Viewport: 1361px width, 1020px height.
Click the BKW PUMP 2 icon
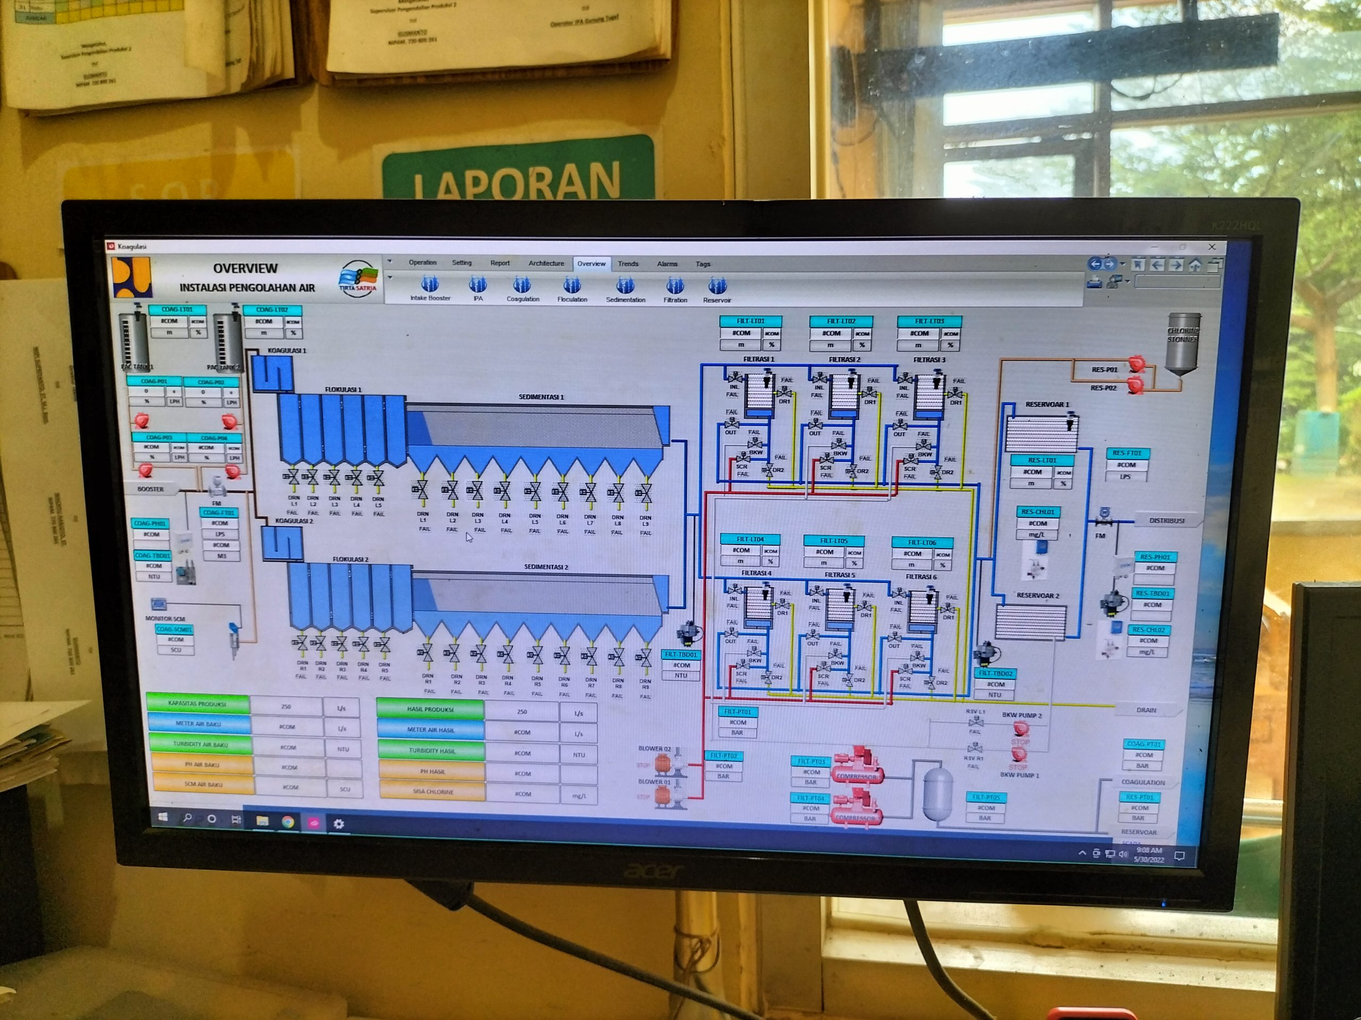pyautogui.click(x=1021, y=729)
